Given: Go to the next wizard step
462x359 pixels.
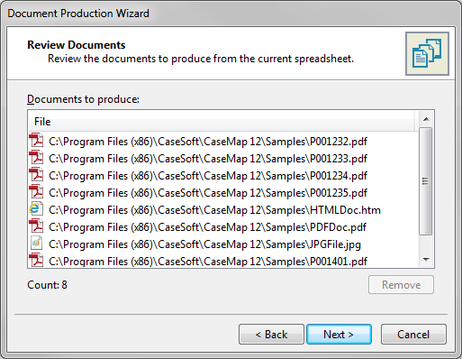Looking at the screenshot, I should pyautogui.click(x=339, y=335).
